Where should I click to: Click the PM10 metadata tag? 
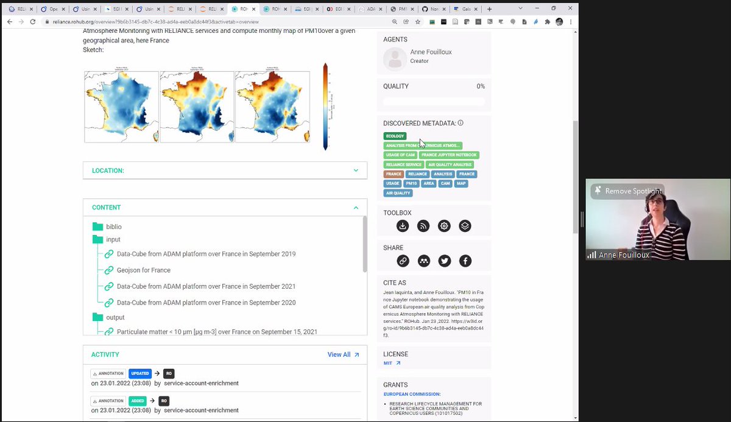pyautogui.click(x=411, y=183)
